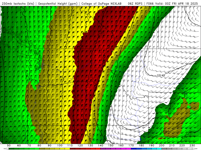Click the 90 value on the color scale
This screenshot has height=150, width=201.
[49, 145]
